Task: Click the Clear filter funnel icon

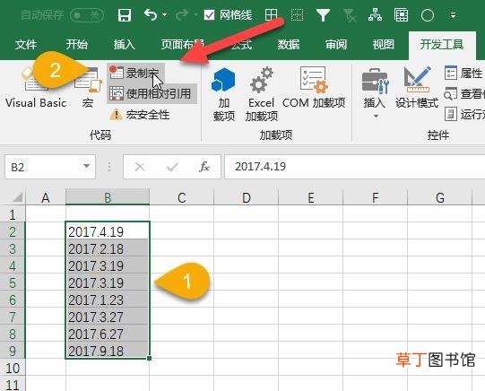Action: pyautogui.click(x=350, y=15)
